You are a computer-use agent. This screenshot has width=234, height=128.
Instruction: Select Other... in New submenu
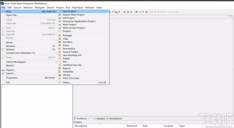[x=84, y=82]
